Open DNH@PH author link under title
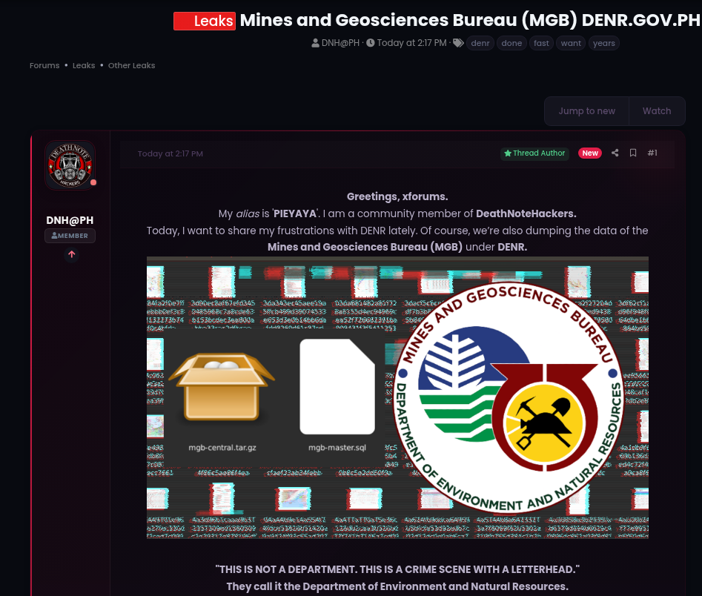 [340, 43]
